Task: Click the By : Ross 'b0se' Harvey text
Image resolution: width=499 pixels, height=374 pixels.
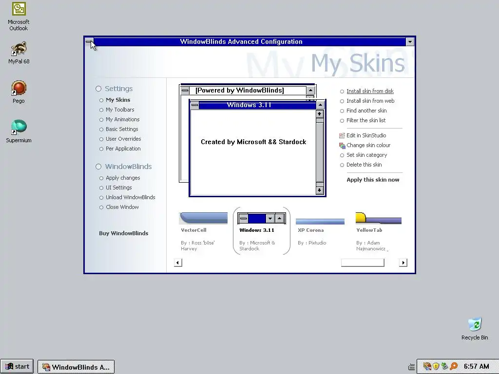Action: point(198,246)
